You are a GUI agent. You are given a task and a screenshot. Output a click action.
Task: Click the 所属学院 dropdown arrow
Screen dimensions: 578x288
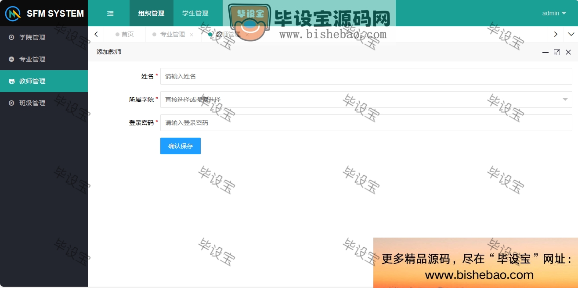565,100
